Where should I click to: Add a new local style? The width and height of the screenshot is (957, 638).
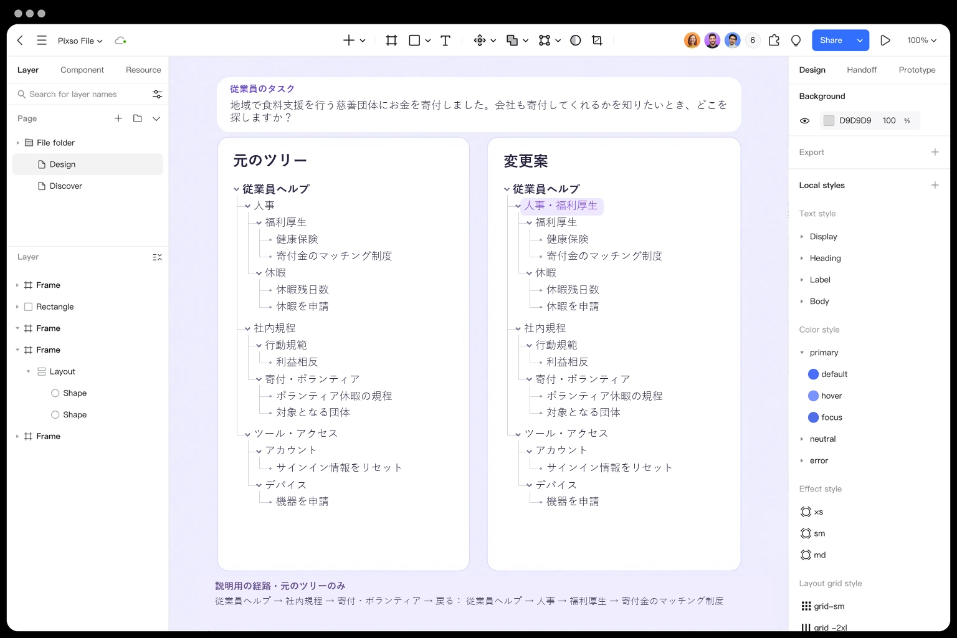pyautogui.click(x=935, y=185)
